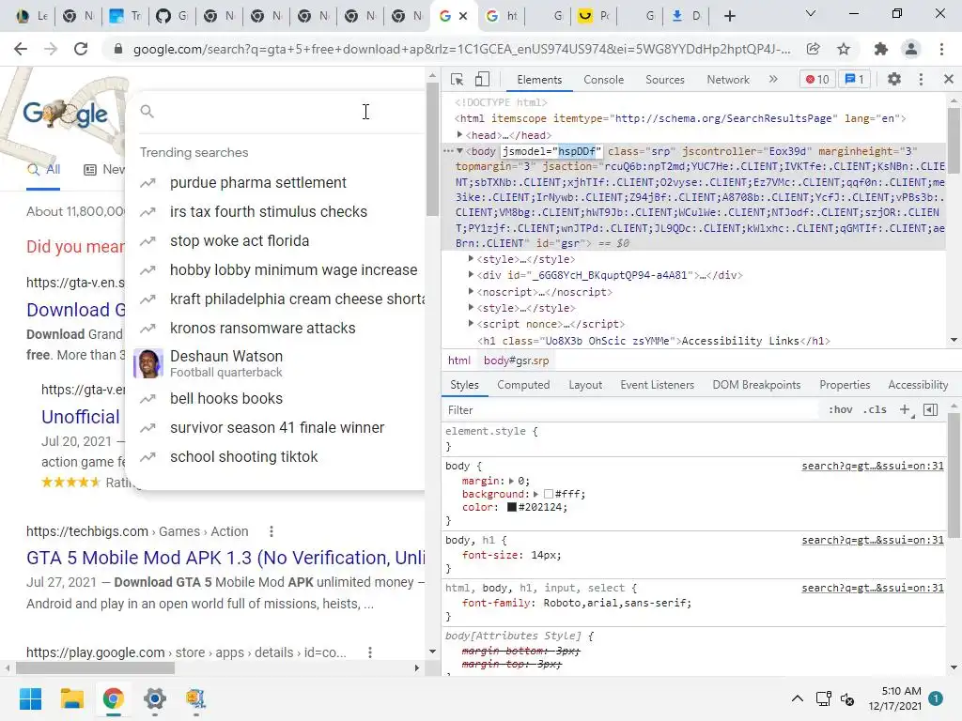This screenshot has height=721, width=962.
Task: Open the DOM Breakpoints tab
Action: coord(756,385)
